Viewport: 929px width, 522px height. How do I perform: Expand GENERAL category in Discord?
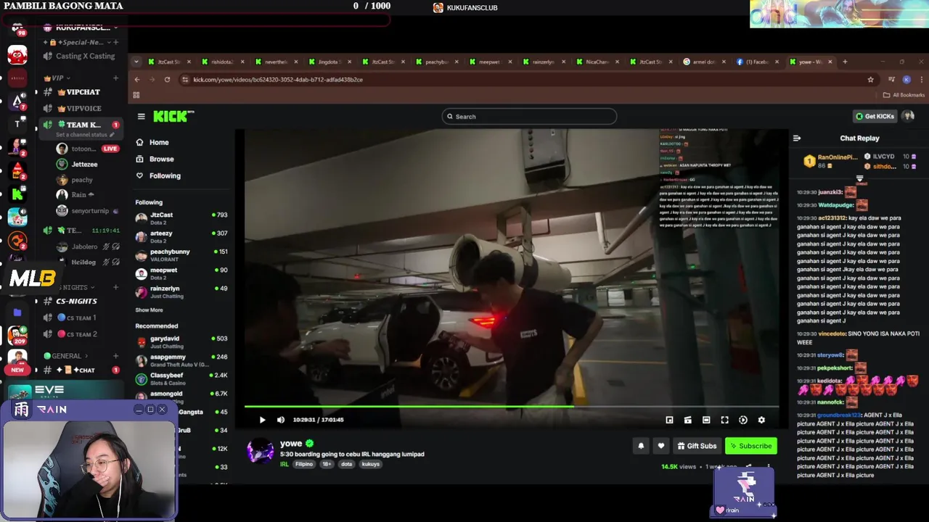[65, 356]
